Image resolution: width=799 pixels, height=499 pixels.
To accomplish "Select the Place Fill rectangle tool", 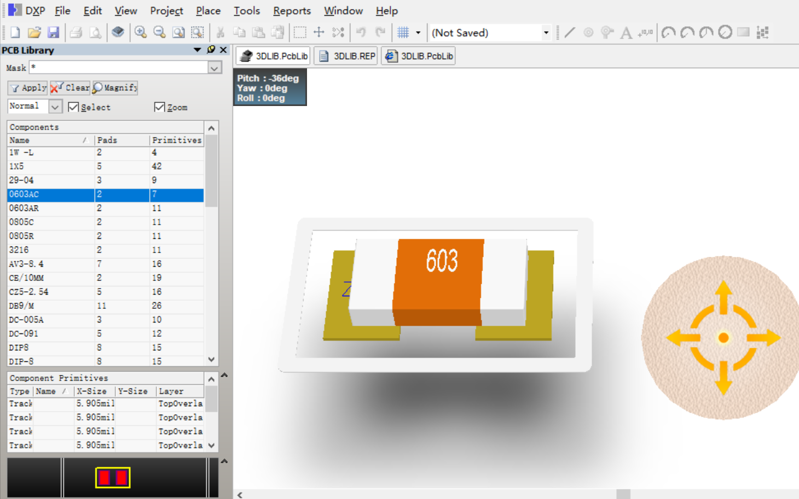I will 743,32.
